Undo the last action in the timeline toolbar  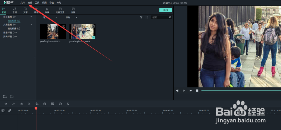6,104
